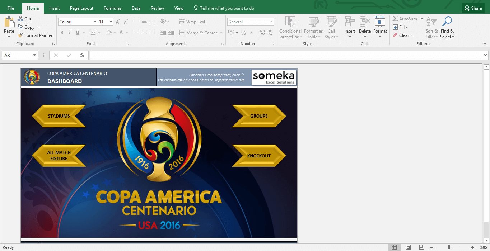Screen dimensions: 490x251
Task: Switch to Page Layout view in the status bar
Action: tap(408, 247)
